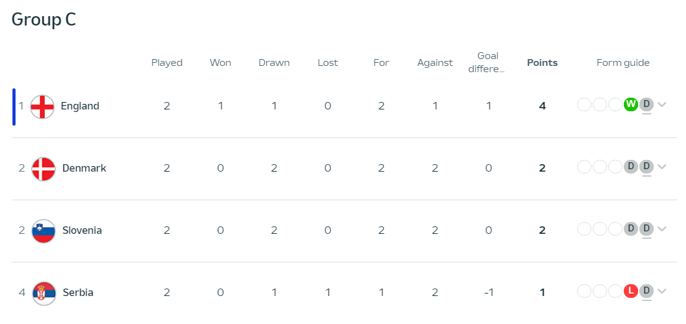Click the Serbia flag icon
The width and height of the screenshot is (686, 324).
point(44,293)
